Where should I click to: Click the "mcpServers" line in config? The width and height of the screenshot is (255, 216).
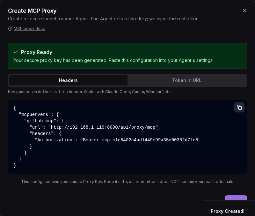39,115
